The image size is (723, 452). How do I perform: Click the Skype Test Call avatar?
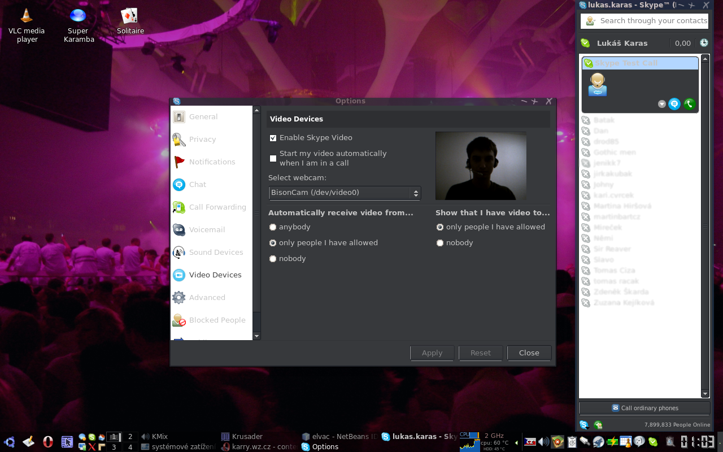click(598, 85)
